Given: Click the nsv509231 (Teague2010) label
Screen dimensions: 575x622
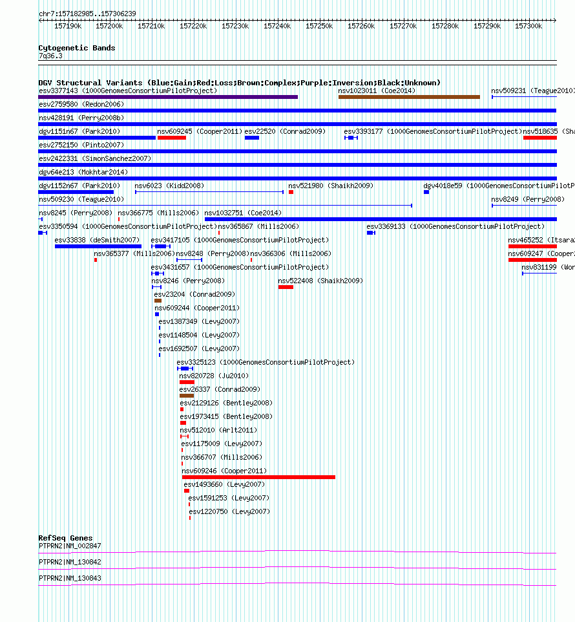Looking at the screenshot, I should coord(533,91).
